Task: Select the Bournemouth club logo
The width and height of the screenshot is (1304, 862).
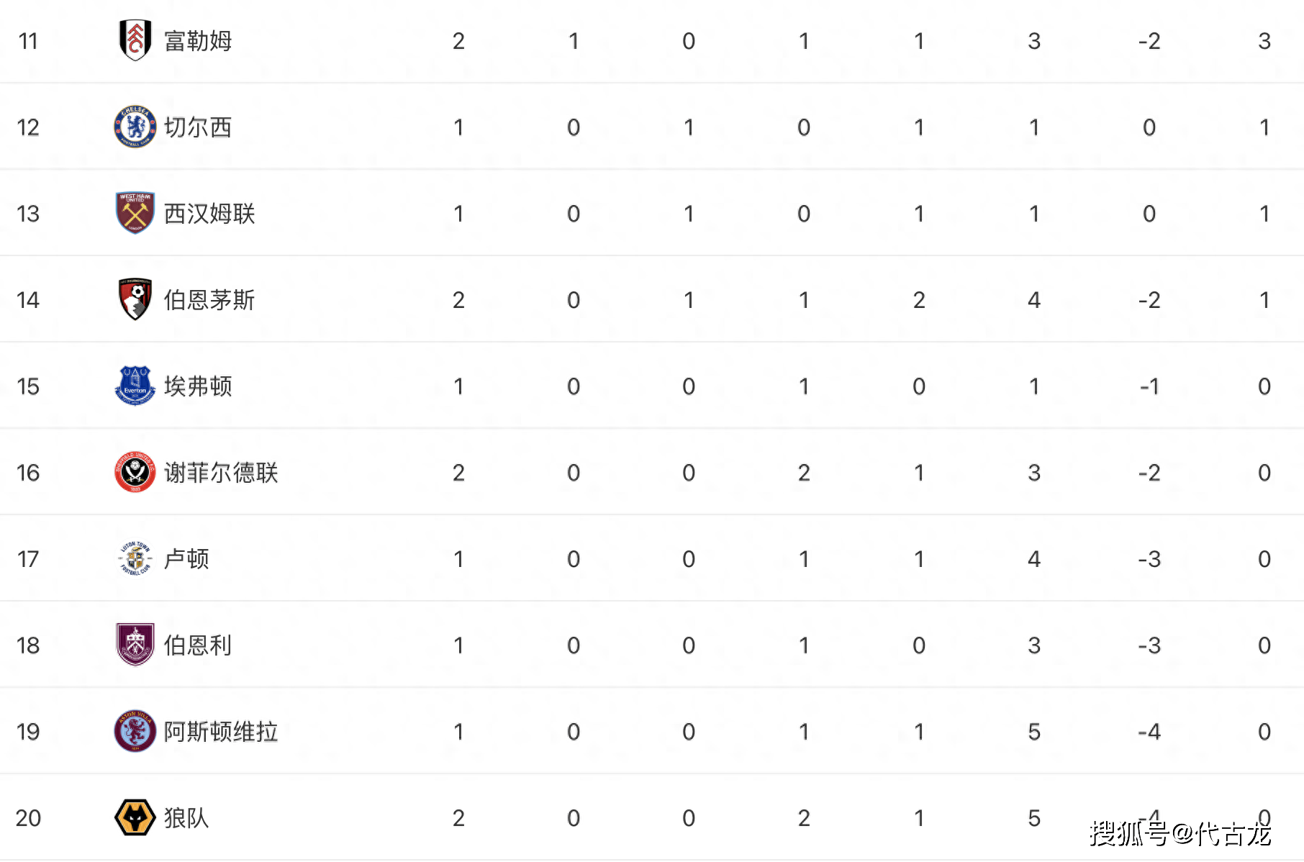Action: coord(135,299)
